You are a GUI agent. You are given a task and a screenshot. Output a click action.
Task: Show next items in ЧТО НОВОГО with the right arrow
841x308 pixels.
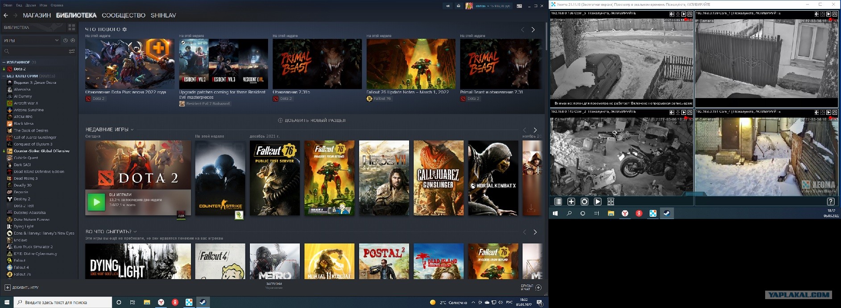[533, 29]
